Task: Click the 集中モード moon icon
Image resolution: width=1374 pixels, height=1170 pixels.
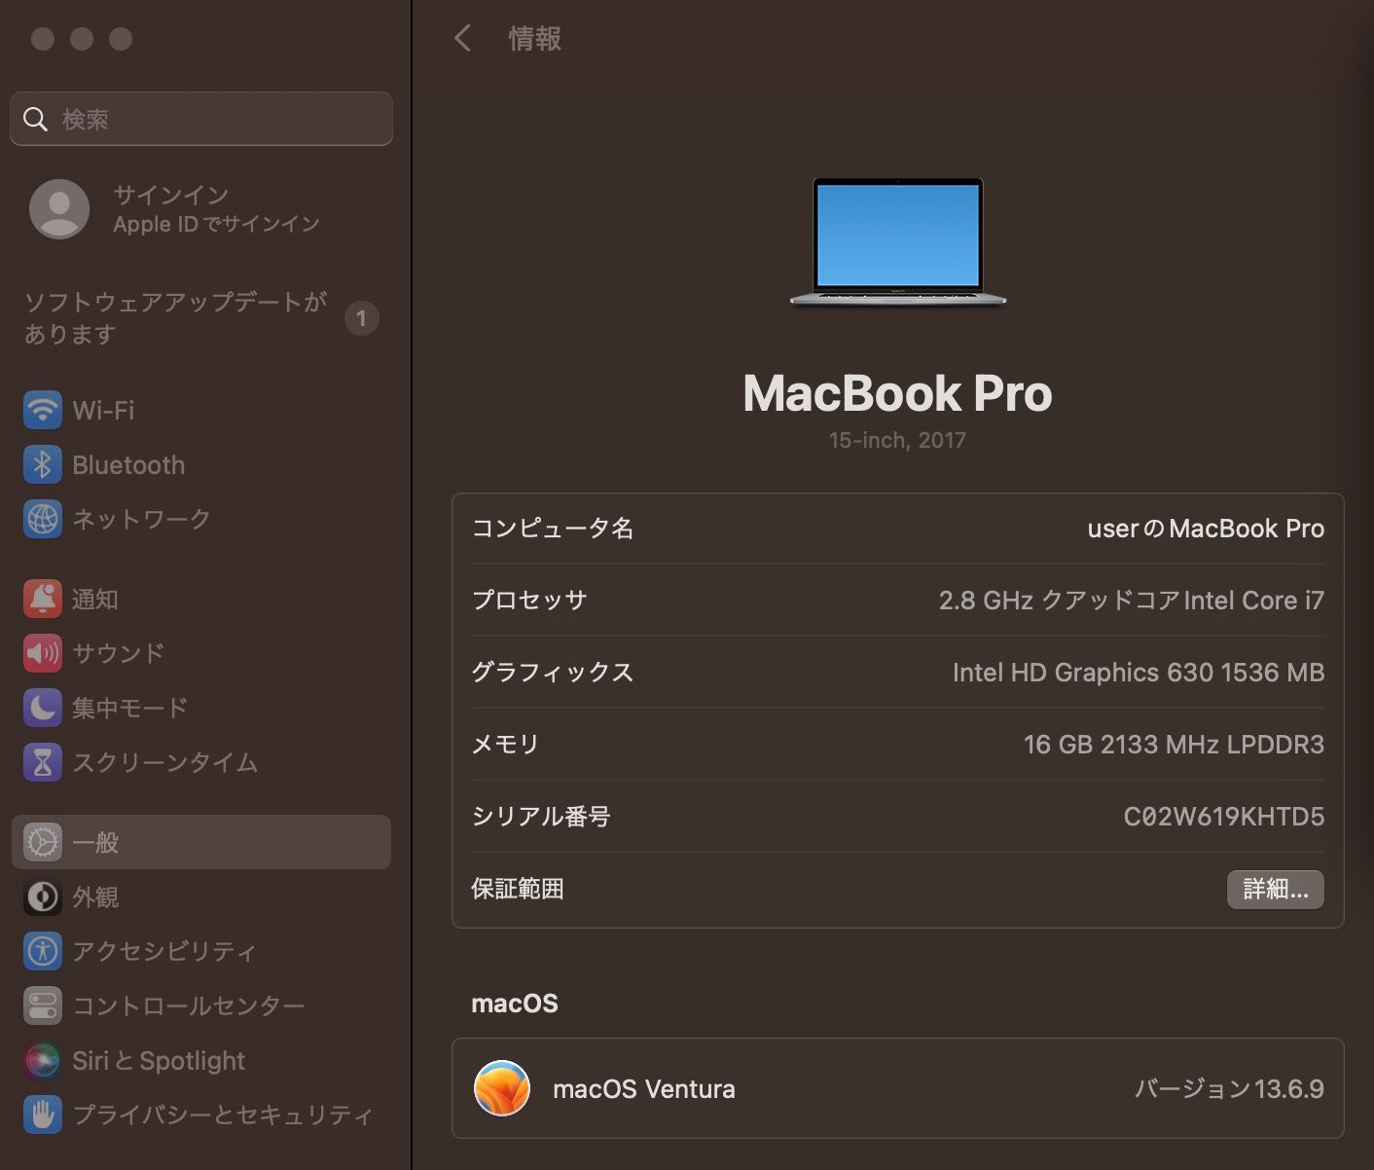Action: click(x=42, y=708)
